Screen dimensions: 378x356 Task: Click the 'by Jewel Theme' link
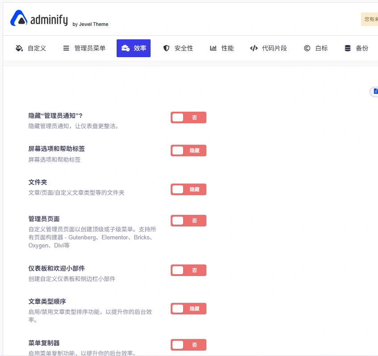pyautogui.click(x=90, y=25)
